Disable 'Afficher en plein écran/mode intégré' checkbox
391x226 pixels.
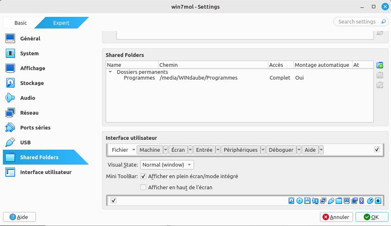tap(143, 176)
